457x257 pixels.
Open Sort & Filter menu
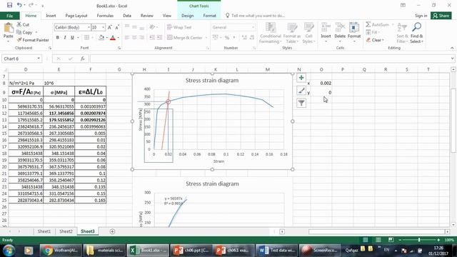[x=402, y=33]
